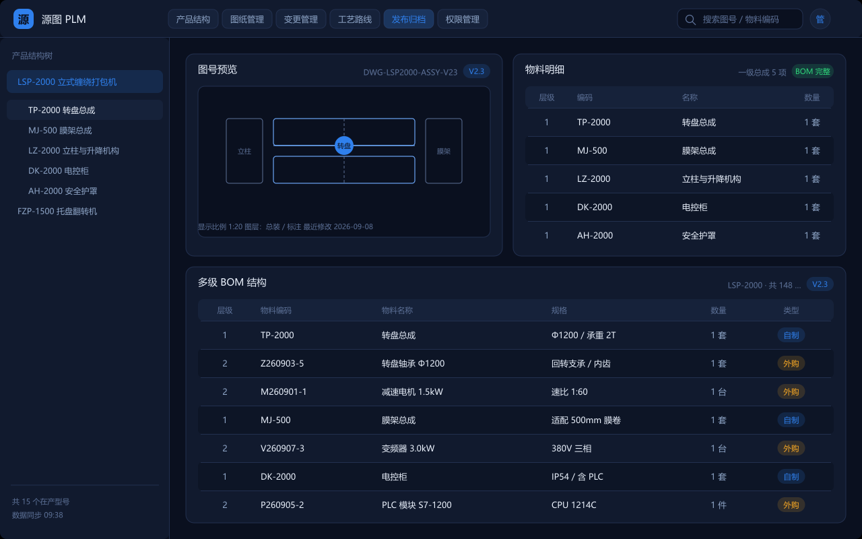Click the 外购 tag on M260901-1 row
The image size is (862, 539).
[x=791, y=391]
